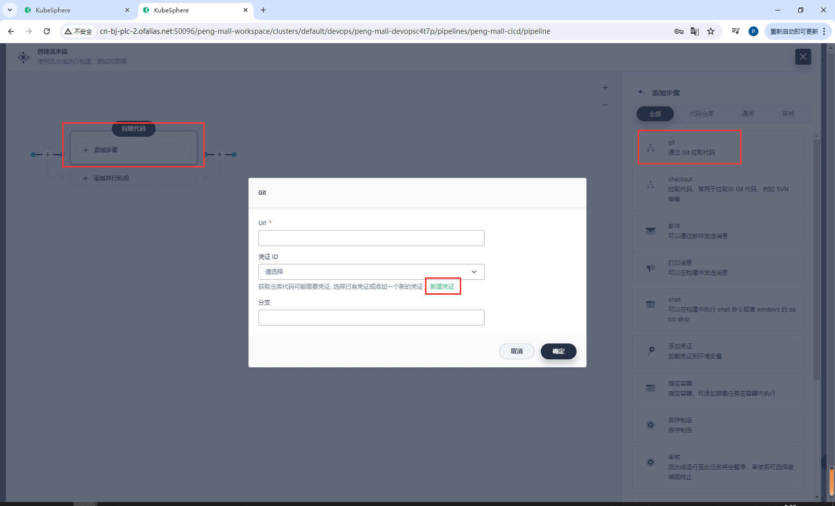Open a new browser tab
The height and width of the screenshot is (506, 835).
263,10
